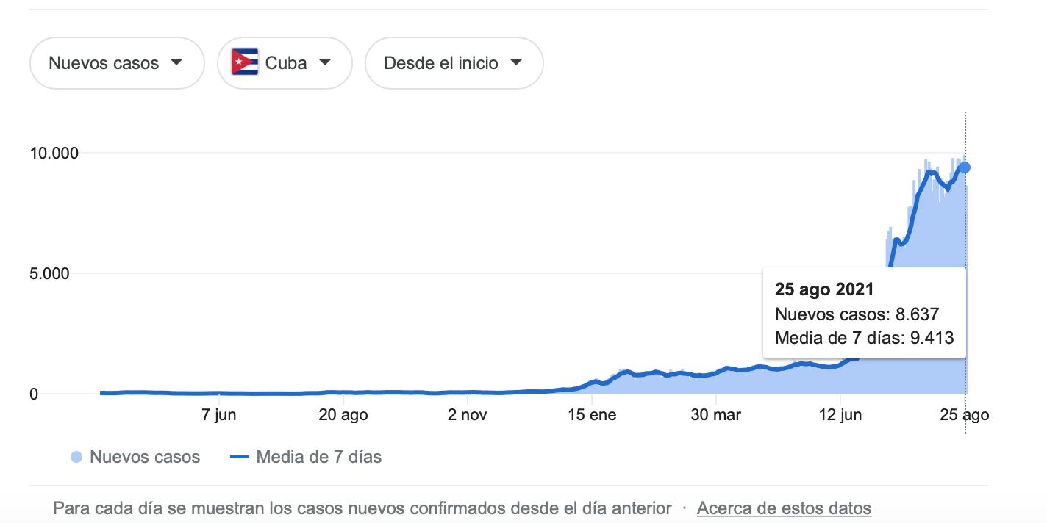
Task: Click the 20 ago axis label
Action: (344, 415)
